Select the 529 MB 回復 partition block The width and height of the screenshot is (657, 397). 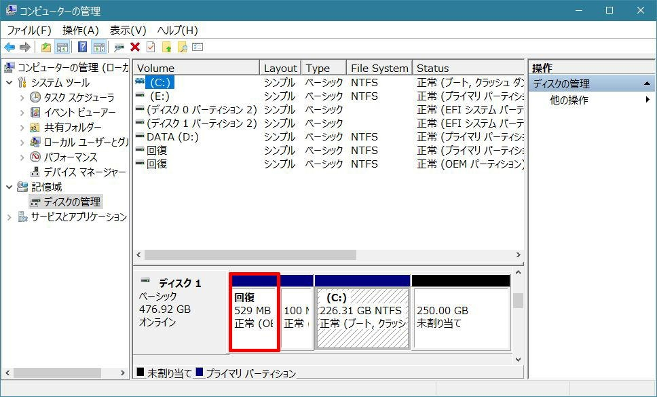[255, 312]
